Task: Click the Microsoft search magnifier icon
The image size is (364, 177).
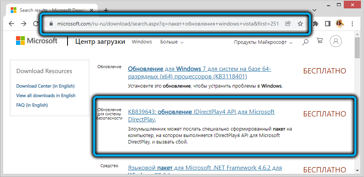Action: click(x=305, y=42)
